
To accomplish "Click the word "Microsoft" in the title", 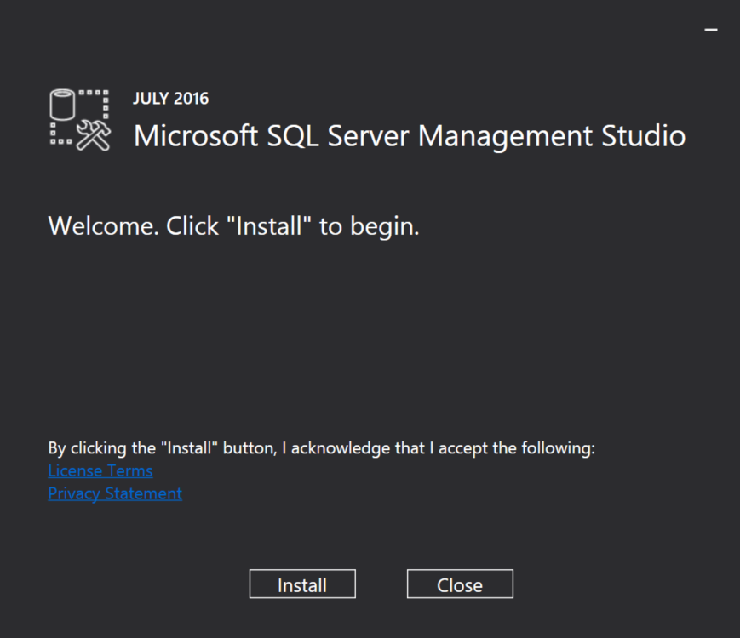I will click(194, 136).
